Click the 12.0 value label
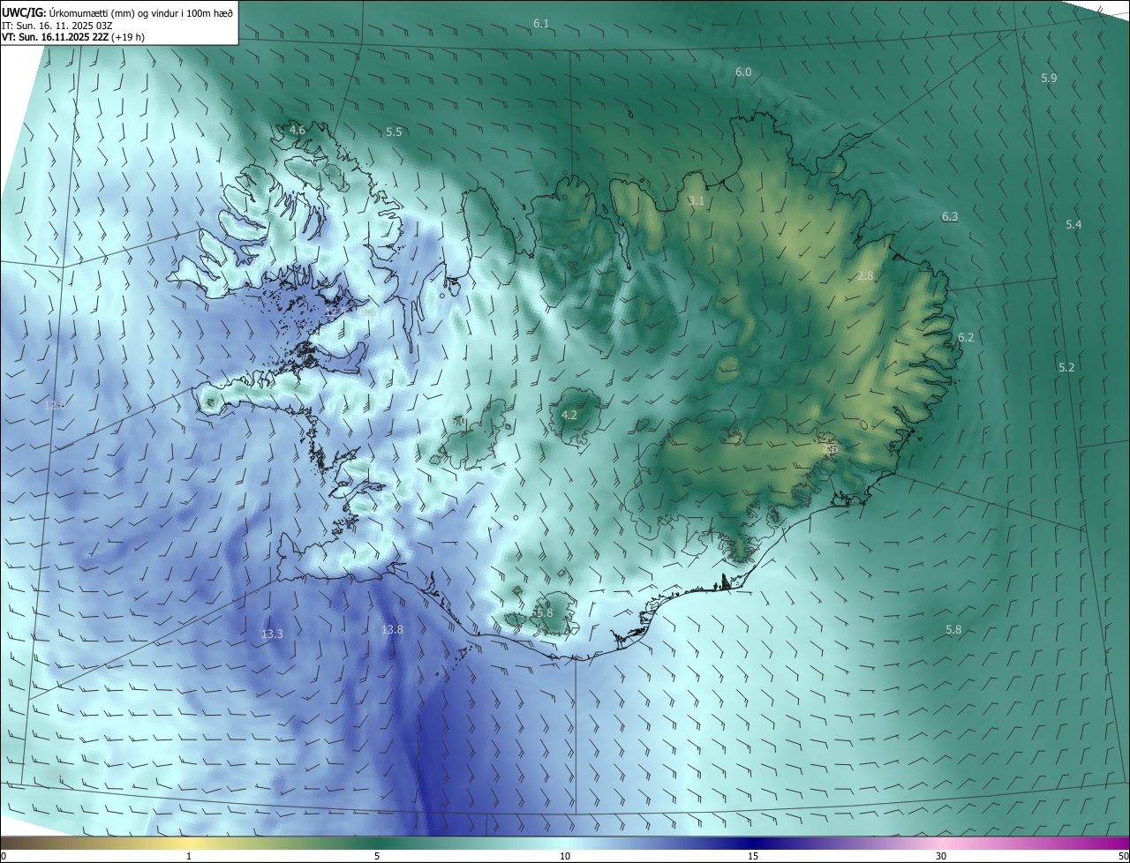This screenshot has width=1130, height=863. point(55,406)
